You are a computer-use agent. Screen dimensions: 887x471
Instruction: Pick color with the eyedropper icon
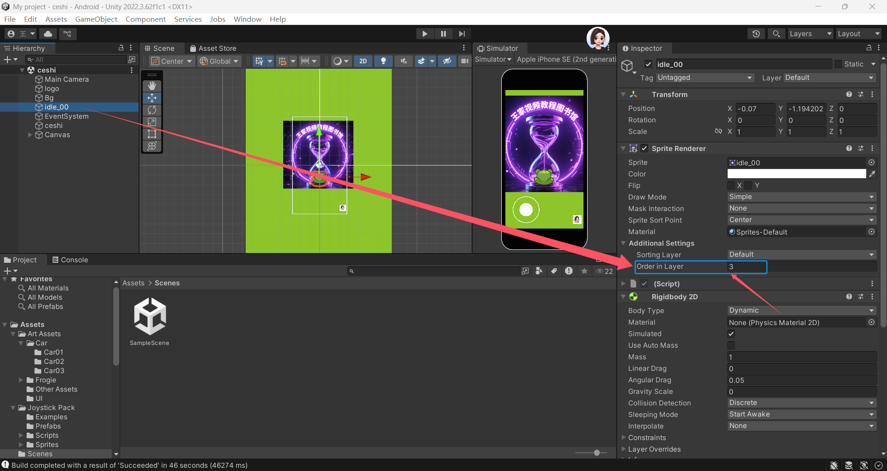[872, 174]
